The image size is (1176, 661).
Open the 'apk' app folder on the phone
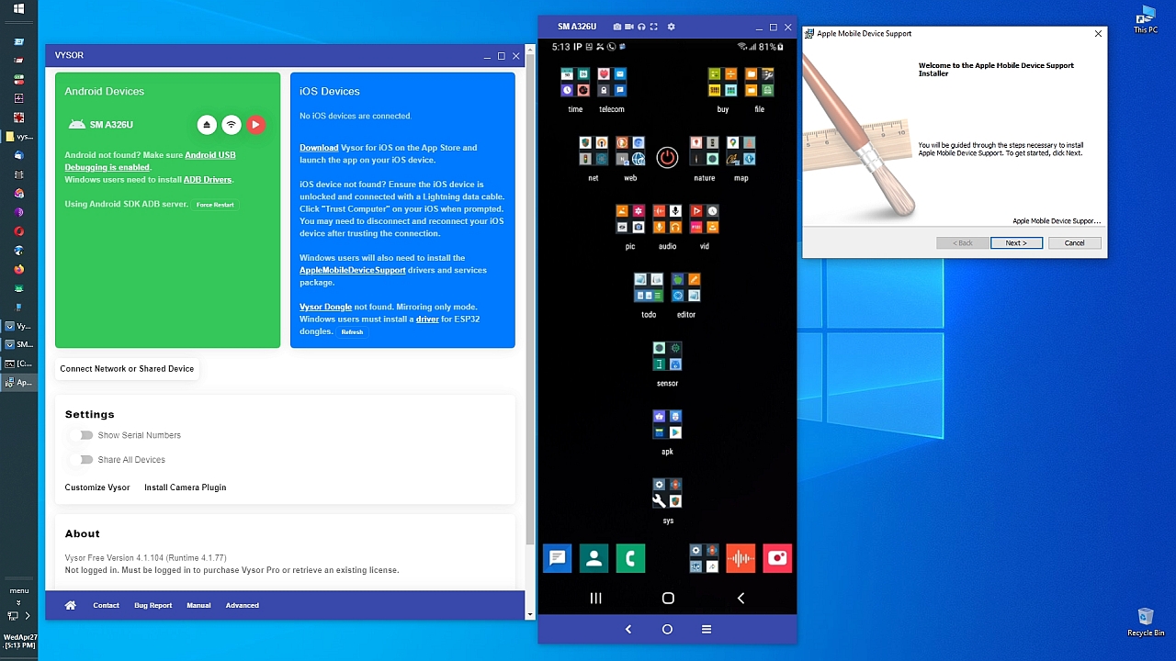(667, 431)
